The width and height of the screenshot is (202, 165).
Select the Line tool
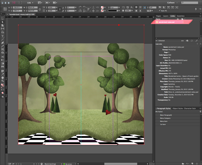pos(2,39)
